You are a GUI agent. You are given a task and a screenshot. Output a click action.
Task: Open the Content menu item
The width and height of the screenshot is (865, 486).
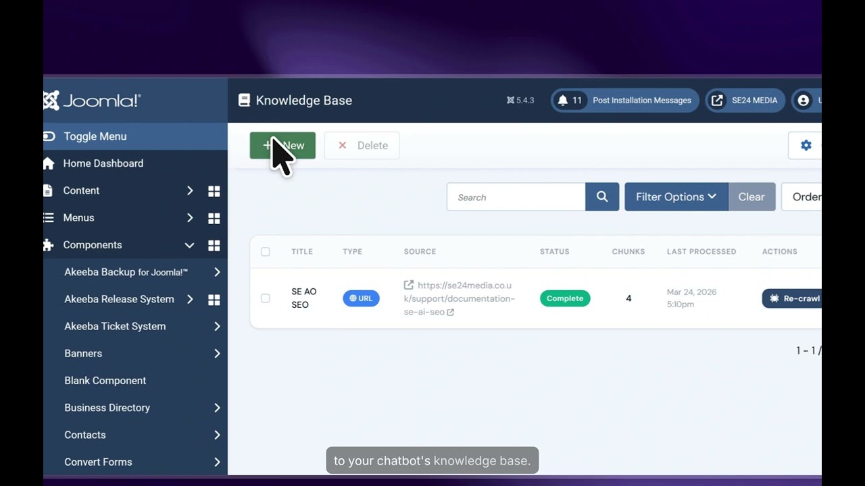[x=81, y=190]
